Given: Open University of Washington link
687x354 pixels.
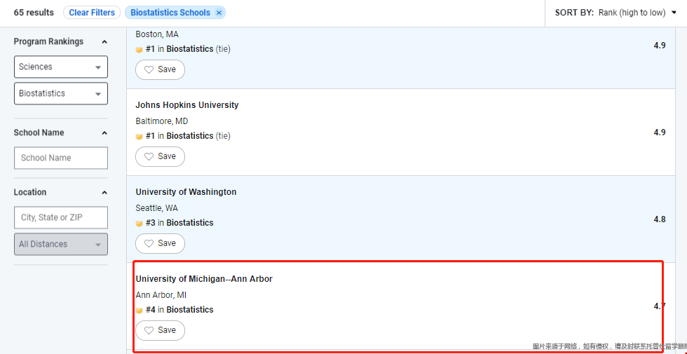Looking at the screenshot, I should click(186, 192).
